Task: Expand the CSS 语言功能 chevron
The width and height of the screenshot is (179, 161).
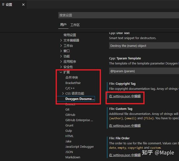Action: [63, 93]
